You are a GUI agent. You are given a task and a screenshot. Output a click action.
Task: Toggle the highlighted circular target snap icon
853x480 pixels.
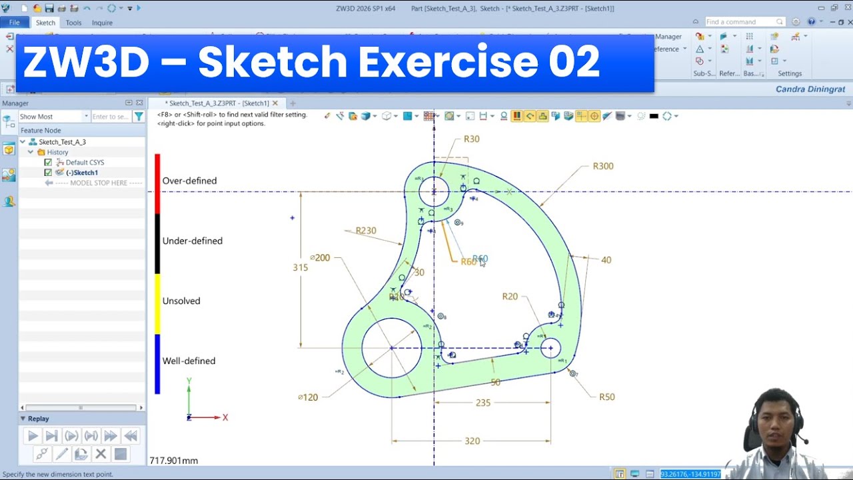pyautogui.click(x=594, y=116)
